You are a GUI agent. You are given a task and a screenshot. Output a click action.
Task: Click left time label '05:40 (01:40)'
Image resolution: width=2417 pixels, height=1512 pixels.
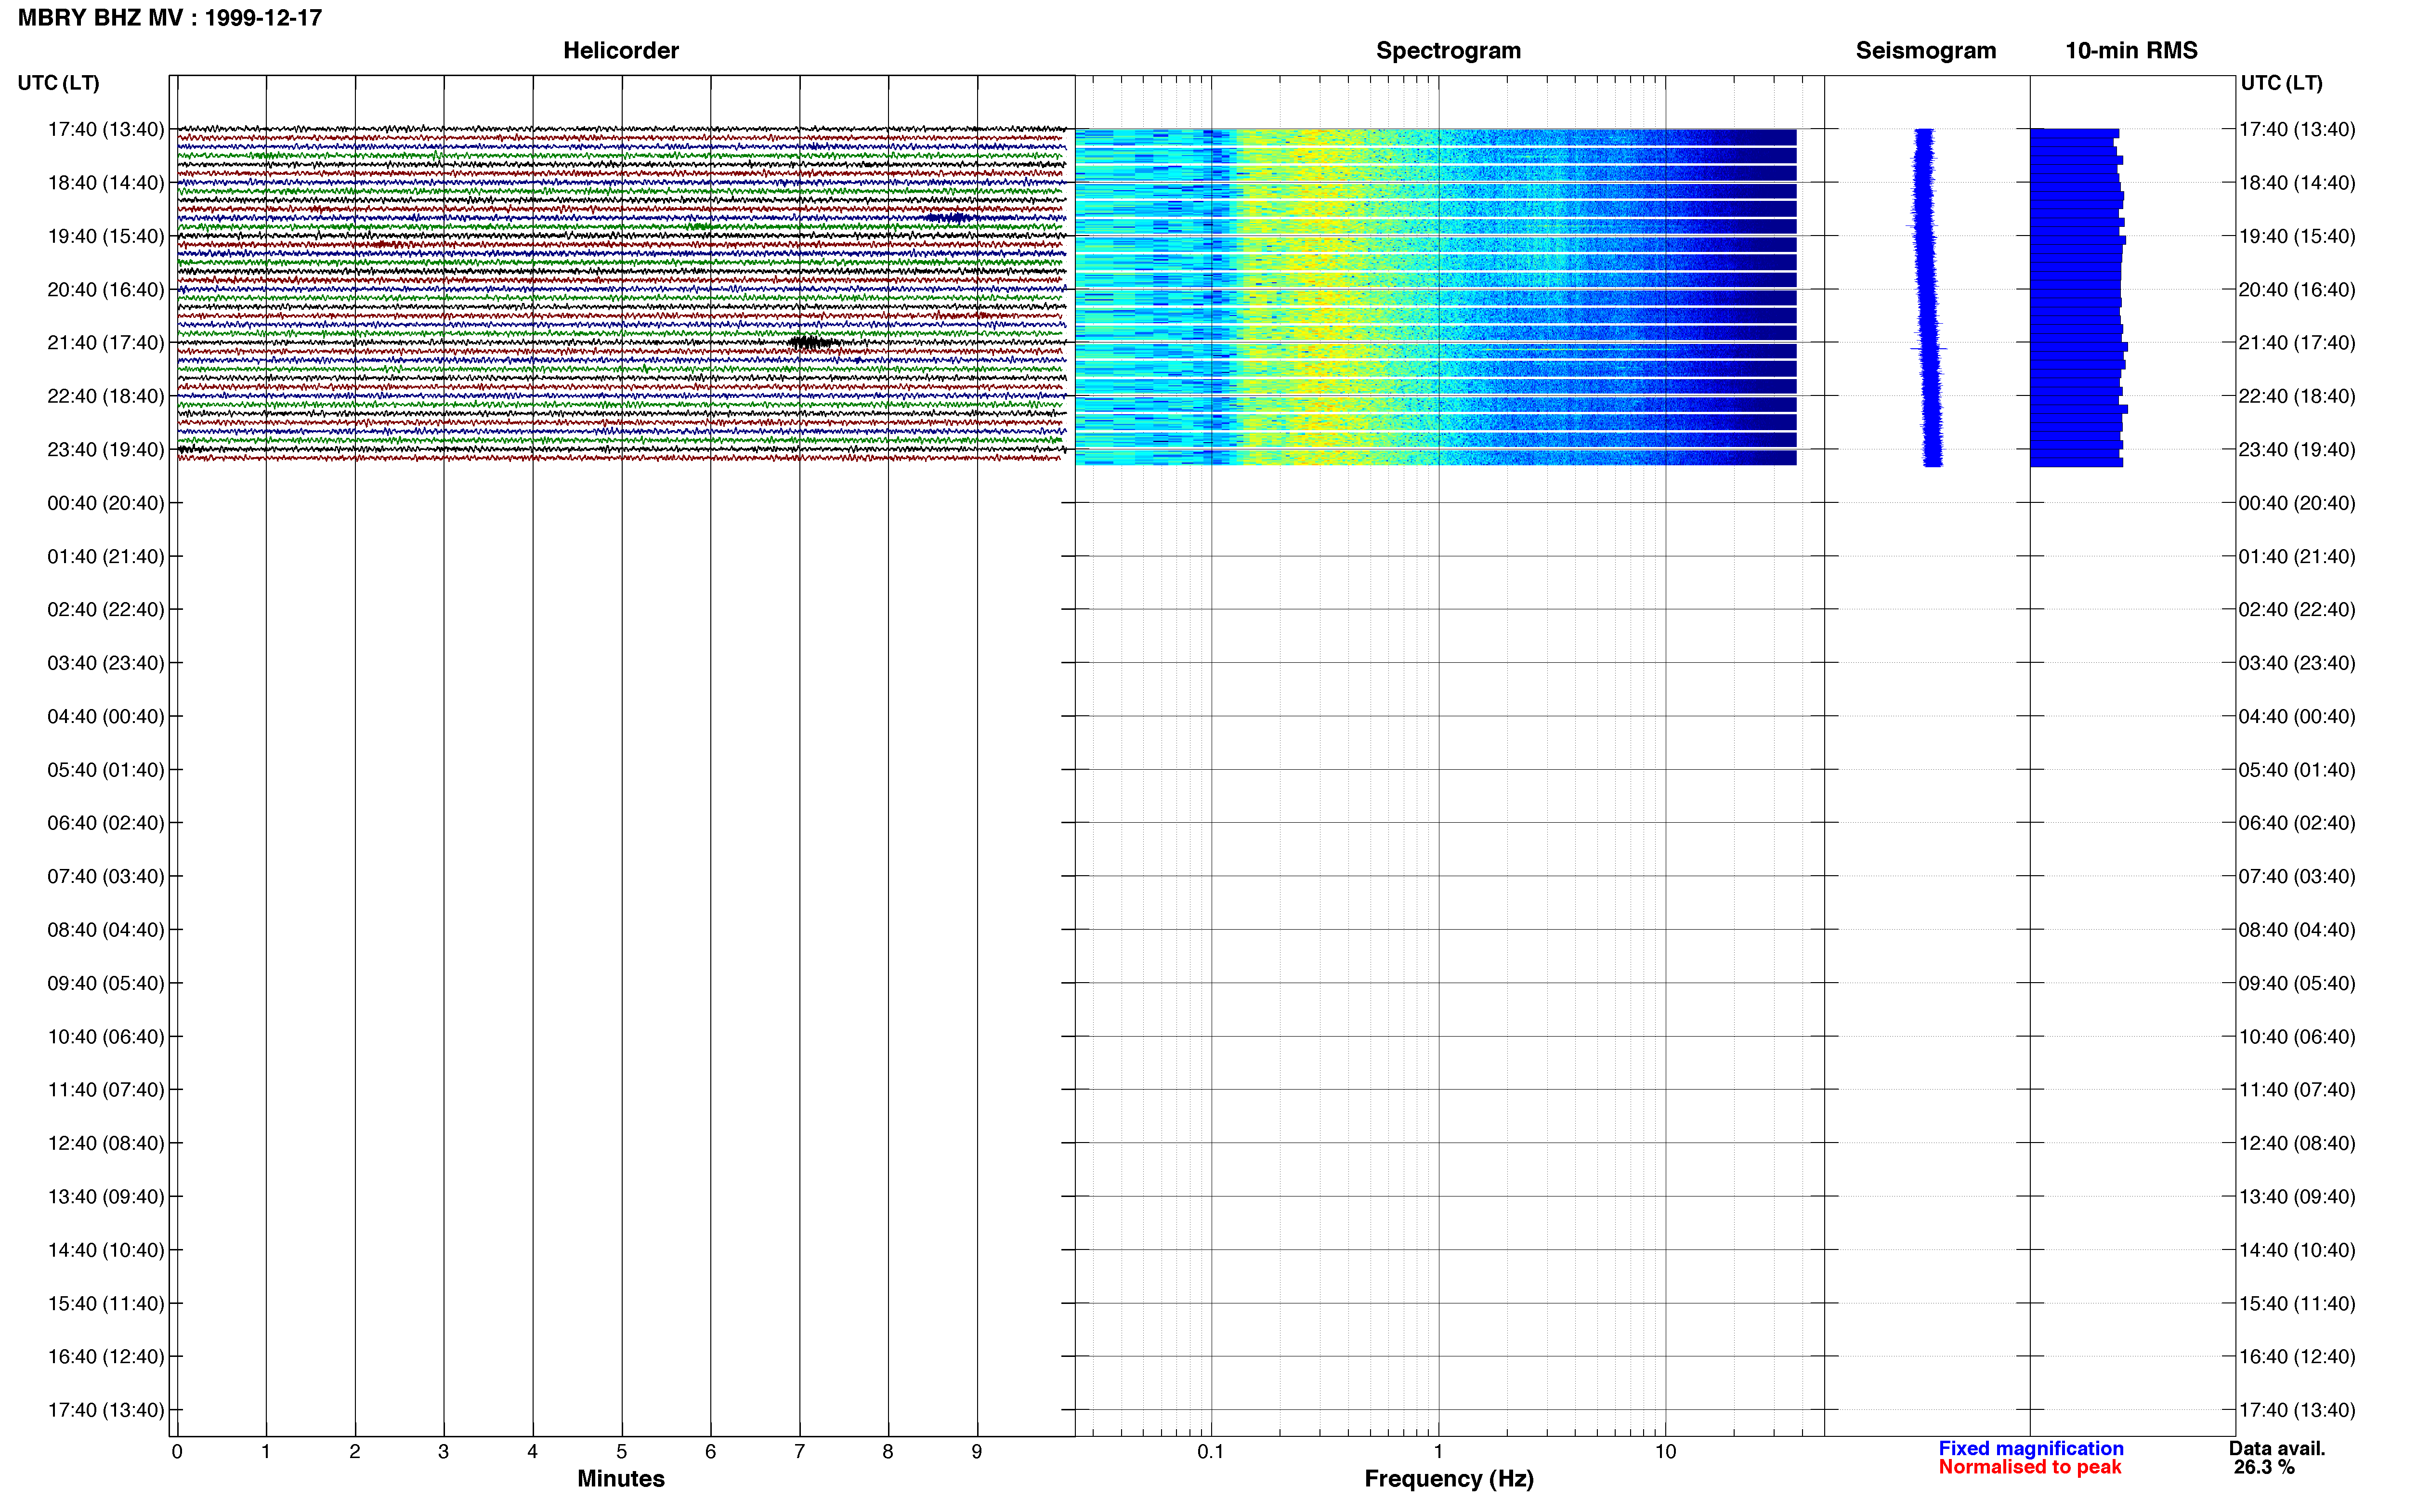pos(106,770)
